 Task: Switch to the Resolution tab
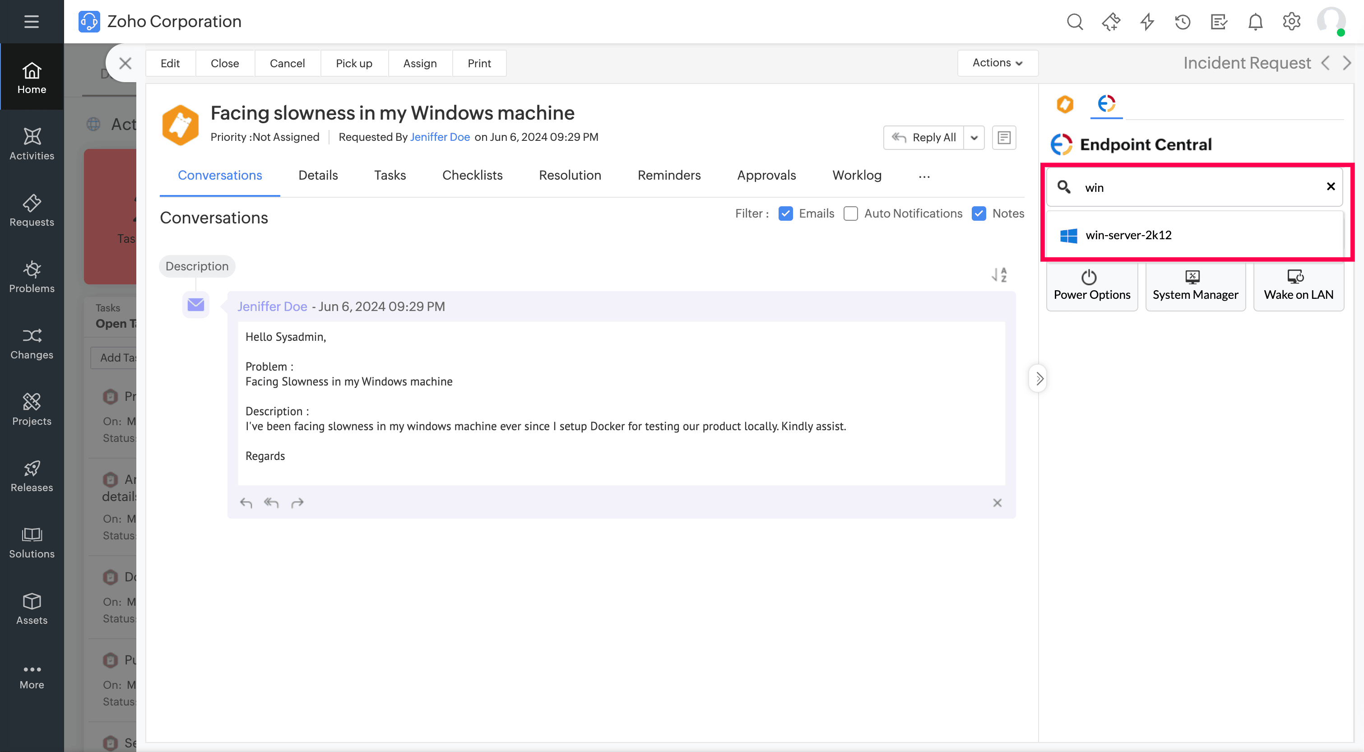click(x=570, y=175)
